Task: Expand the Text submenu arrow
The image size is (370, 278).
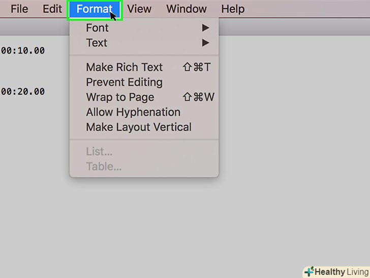Action: coord(205,43)
